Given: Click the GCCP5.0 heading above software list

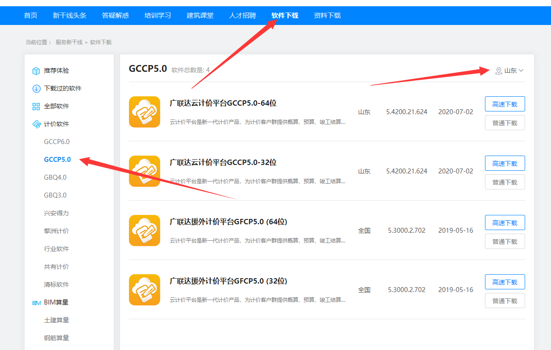Looking at the screenshot, I should (x=148, y=69).
